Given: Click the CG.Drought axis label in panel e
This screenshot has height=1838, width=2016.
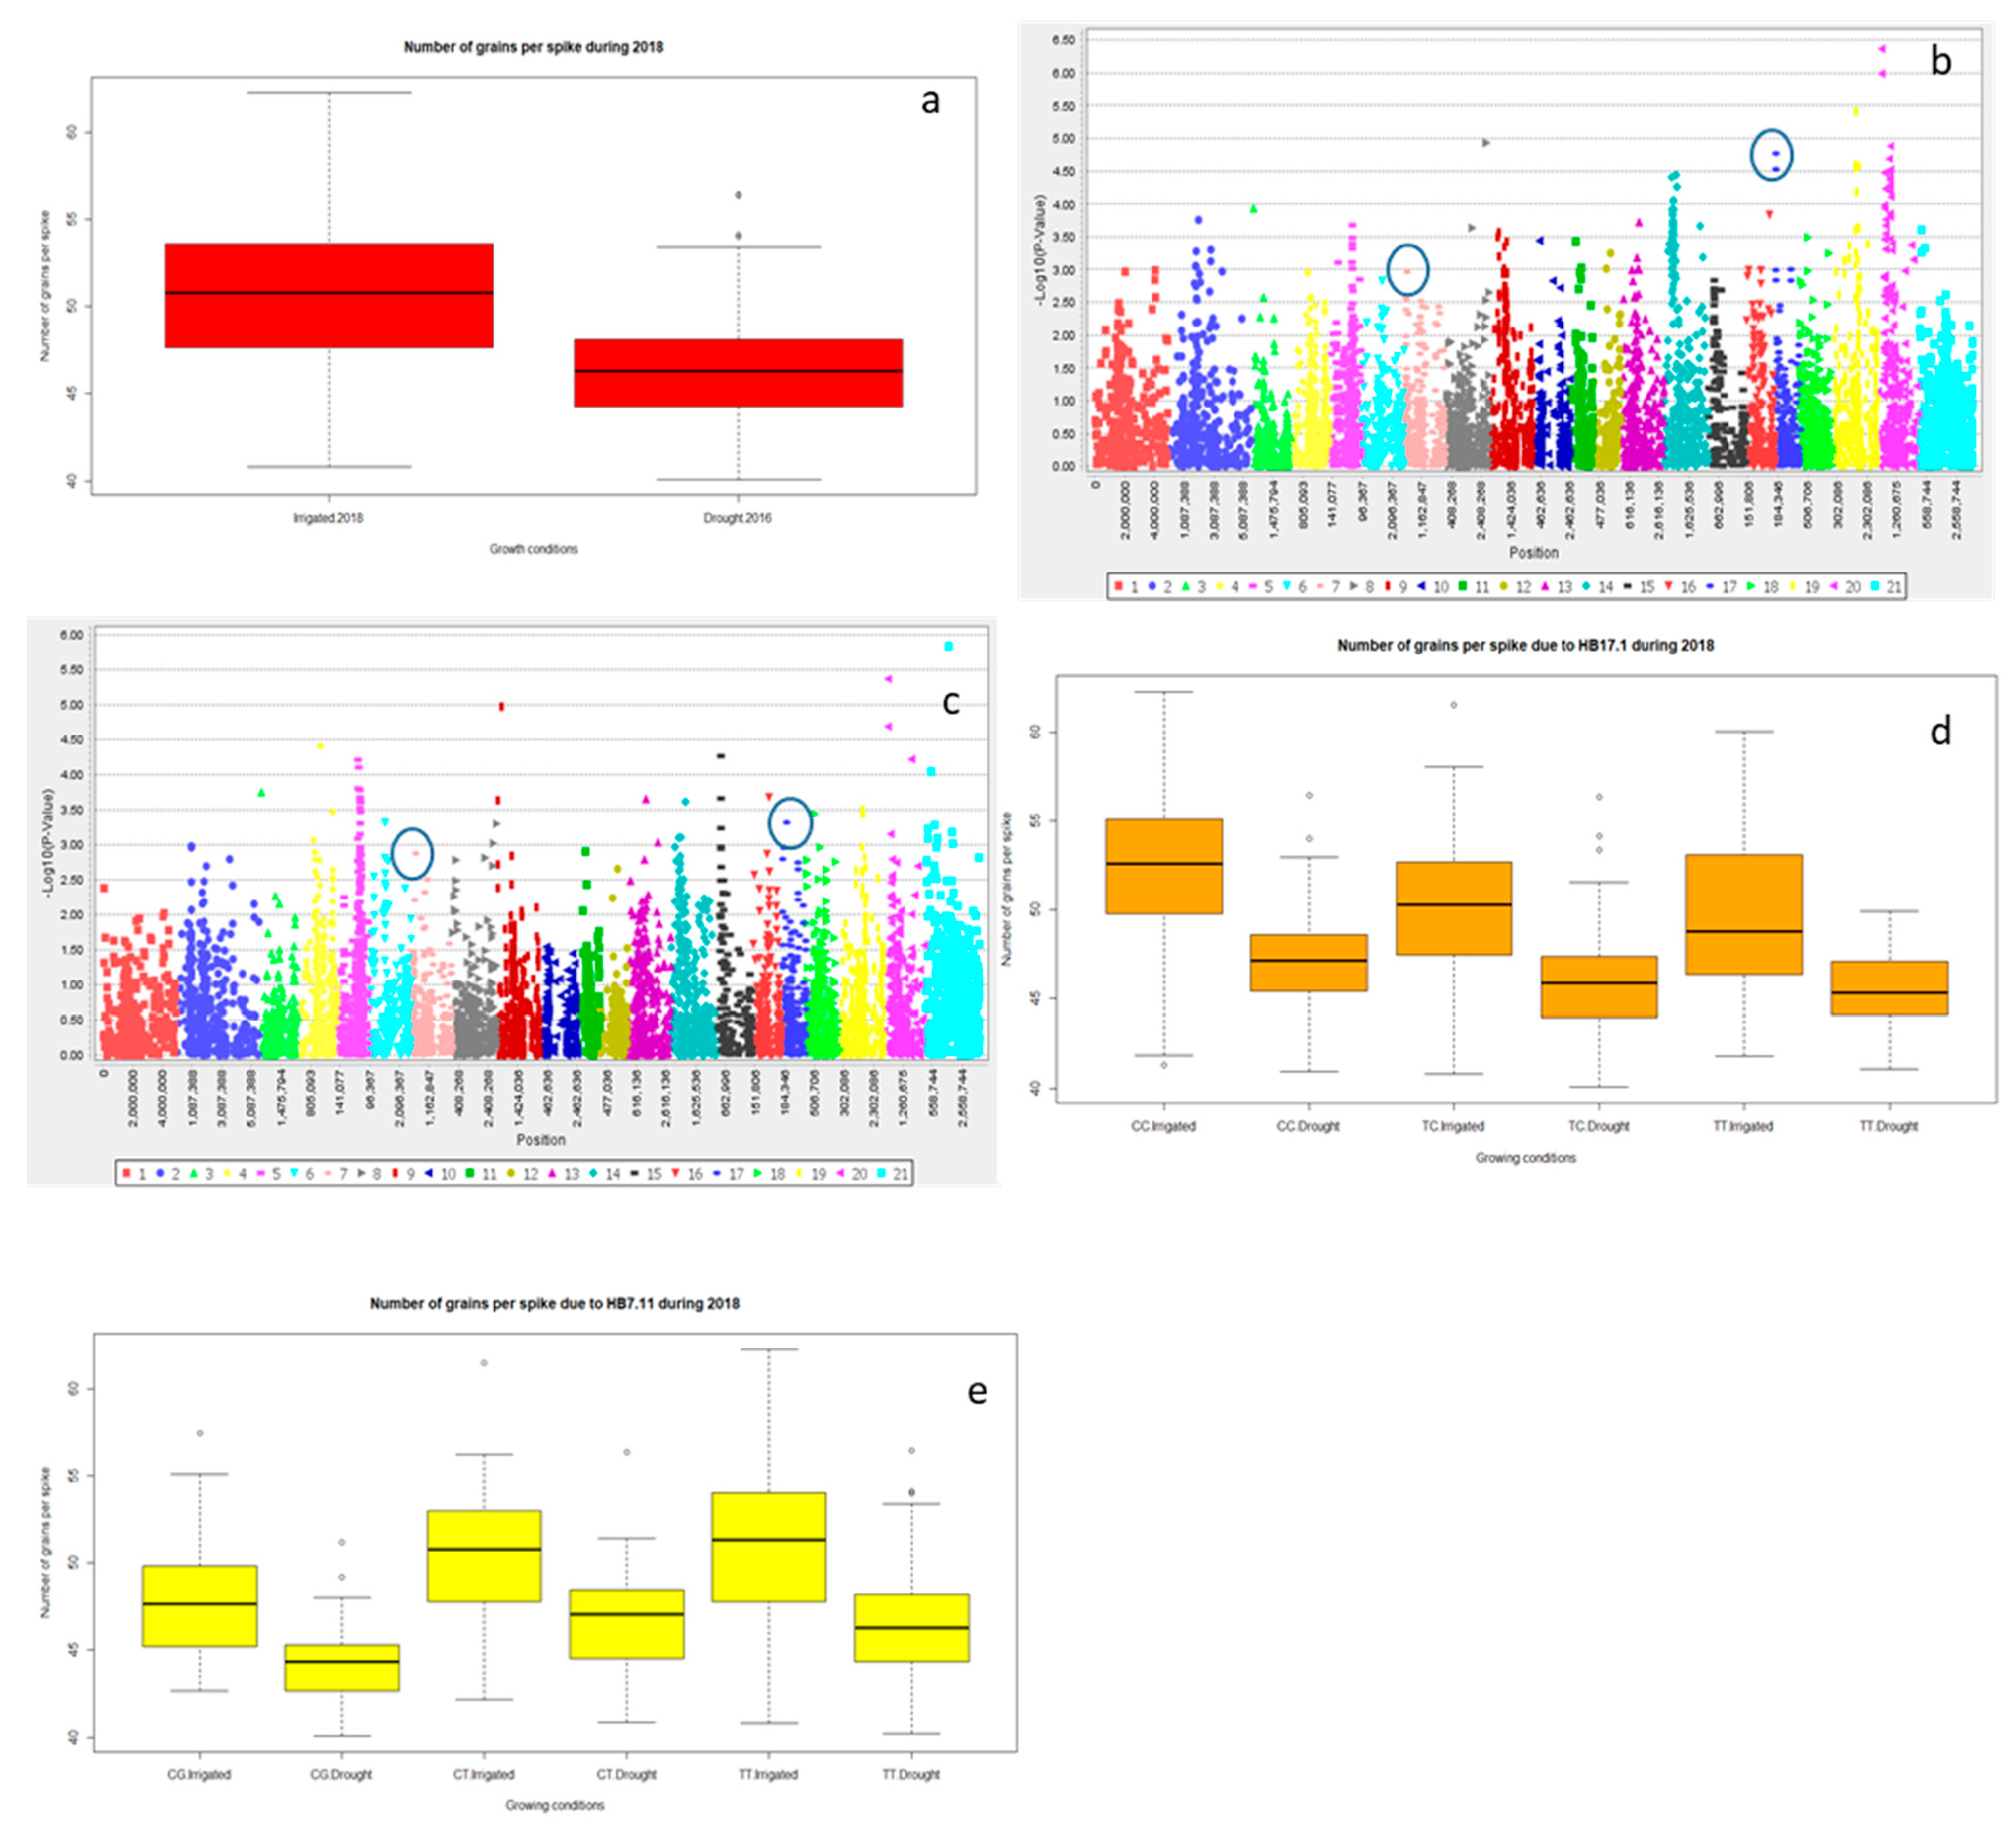Looking at the screenshot, I should point(341,1774).
